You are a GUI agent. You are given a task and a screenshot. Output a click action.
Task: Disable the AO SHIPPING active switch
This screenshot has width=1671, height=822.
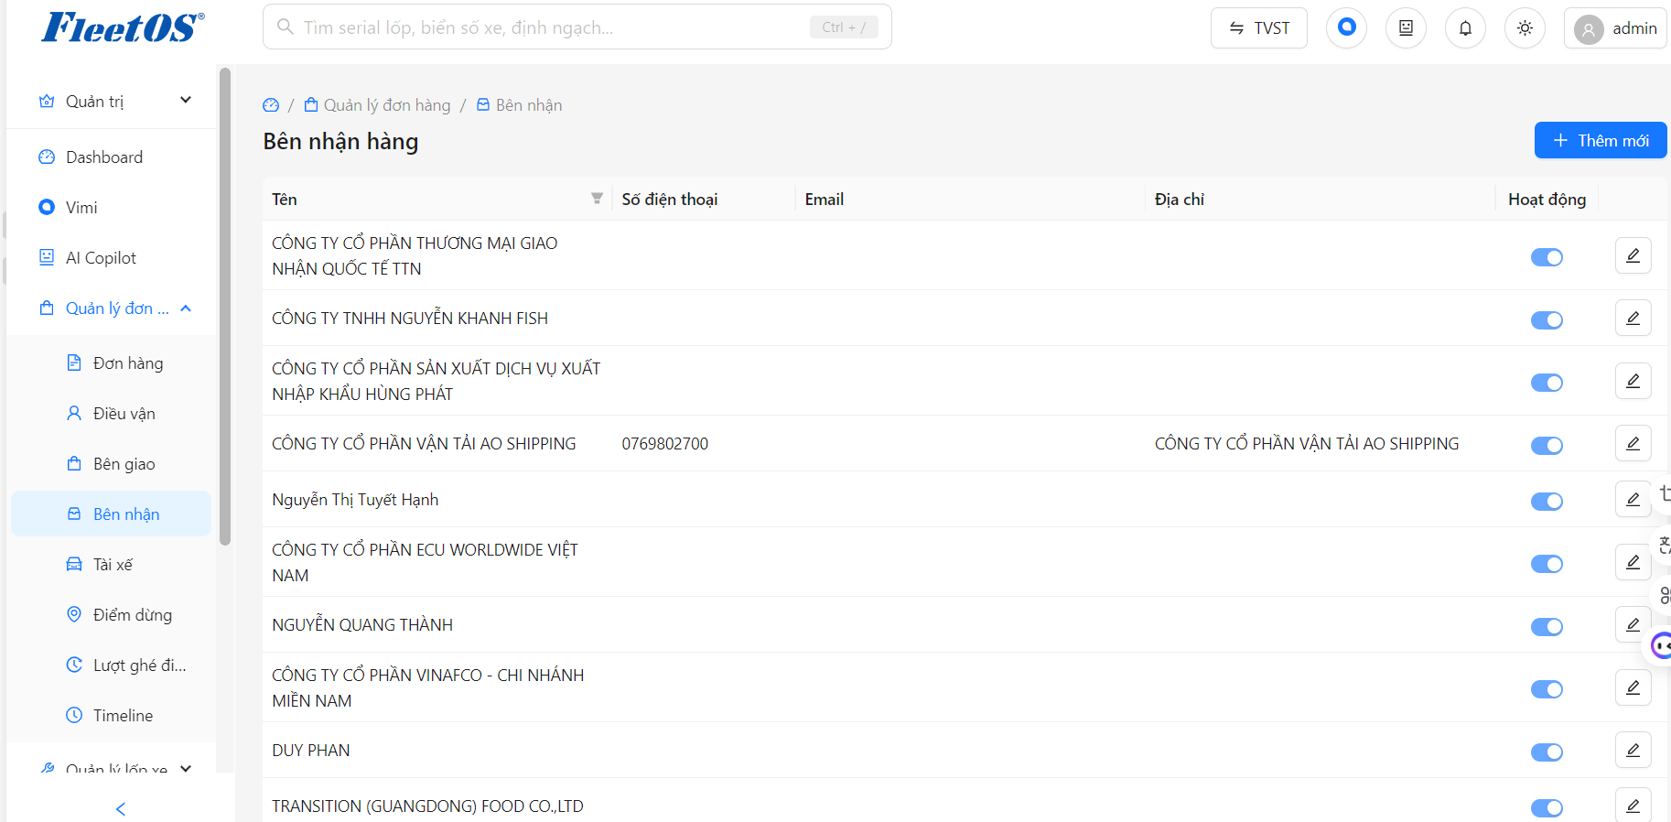1547,446
